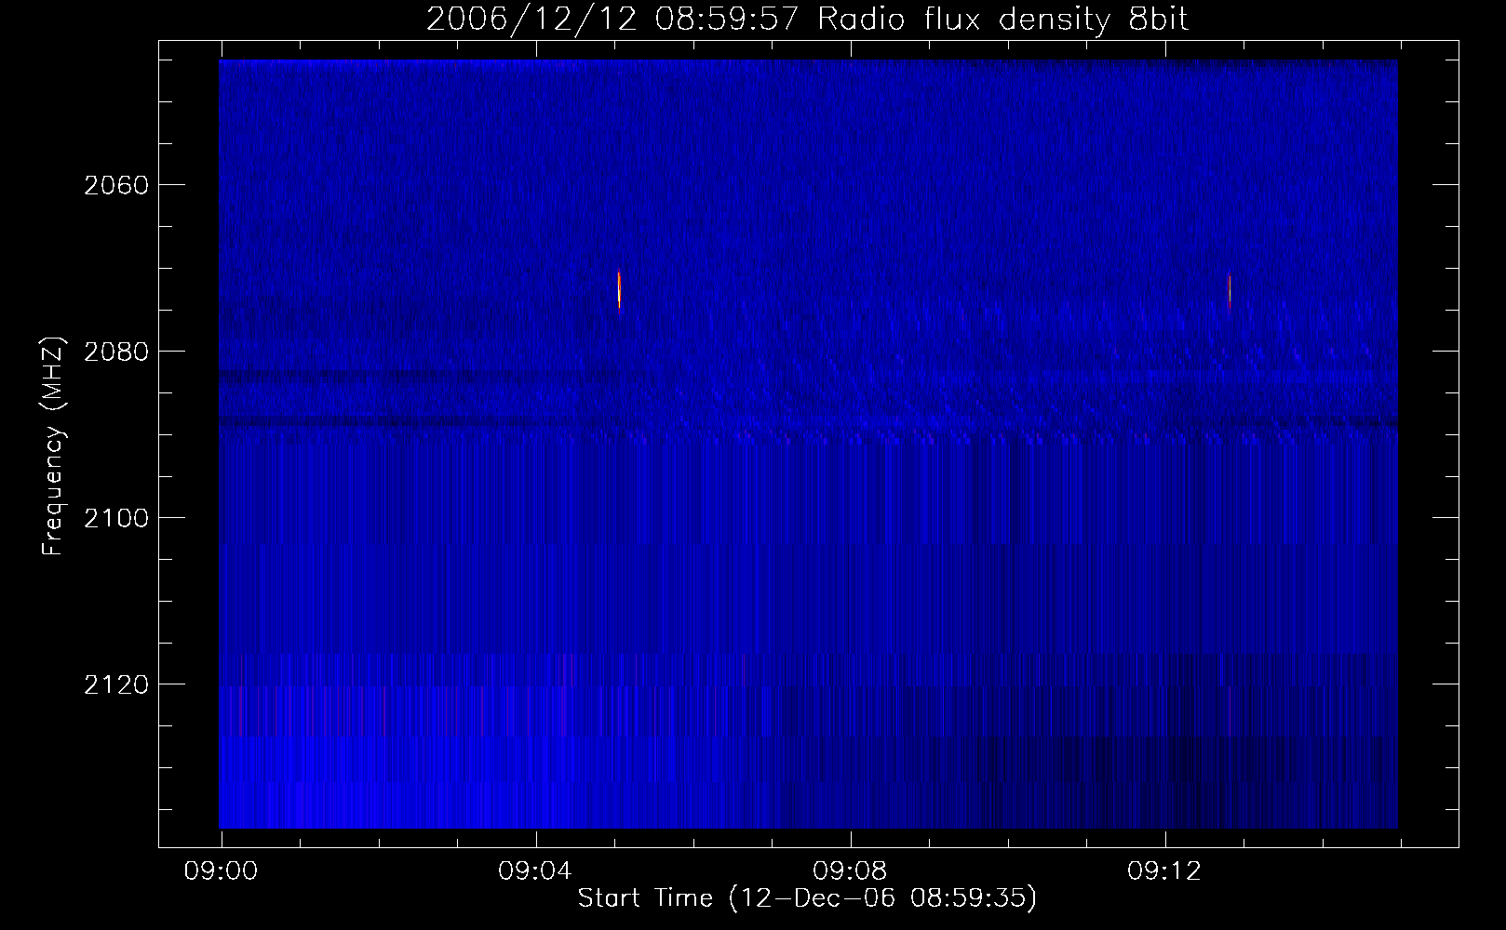The image size is (1506, 930).
Task: Click the plot title '2006/12/12 08:59:57 Radio flux density 8bit'
Action: 807,19
